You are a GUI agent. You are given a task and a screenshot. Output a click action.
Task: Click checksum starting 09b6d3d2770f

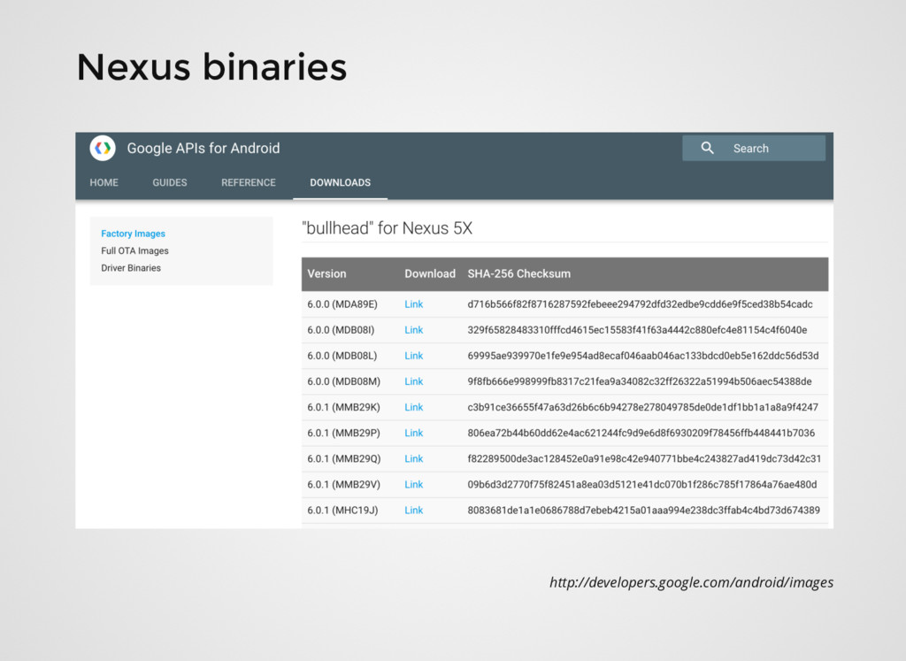pyautogui.click(x=642, y=484)
